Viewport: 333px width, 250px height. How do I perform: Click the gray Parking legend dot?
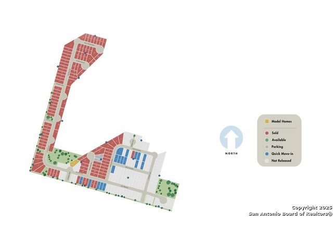click(x=266, y=147)
